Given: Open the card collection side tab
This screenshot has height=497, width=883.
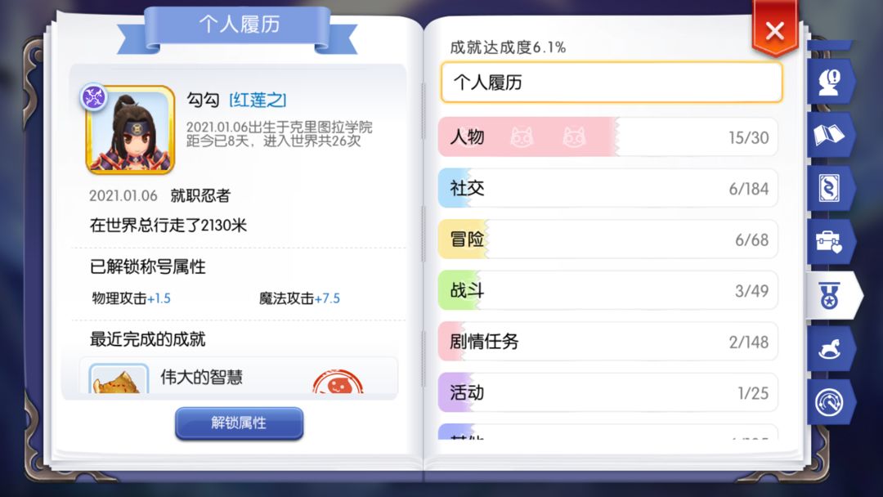Looking at the screenshot, I should coord(830,188).
